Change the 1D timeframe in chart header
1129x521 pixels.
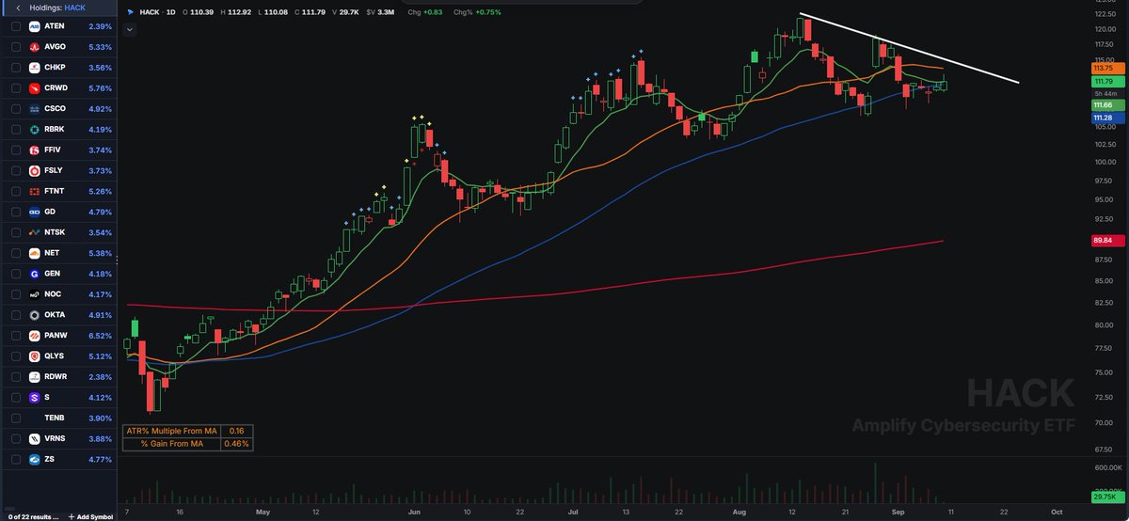click(x=170, y=14)
